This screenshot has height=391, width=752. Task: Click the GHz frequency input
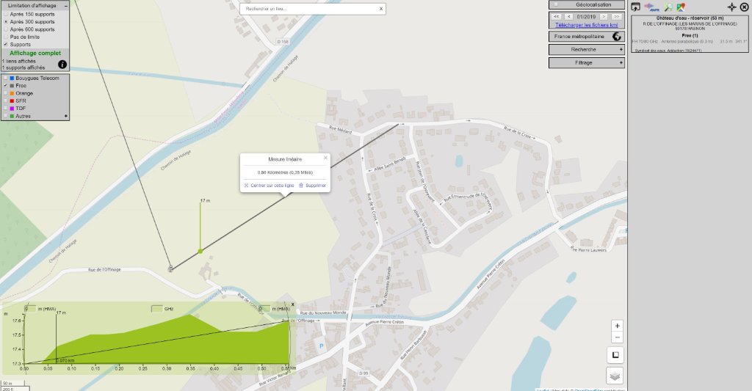pos(157,309)
